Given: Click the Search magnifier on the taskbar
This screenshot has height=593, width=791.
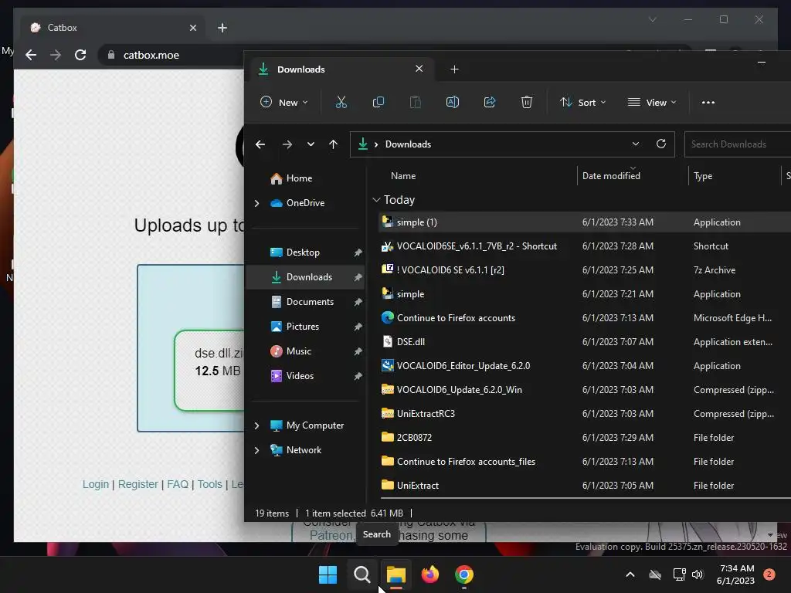Looking at the screenshot, I should [x=362, y=574].
